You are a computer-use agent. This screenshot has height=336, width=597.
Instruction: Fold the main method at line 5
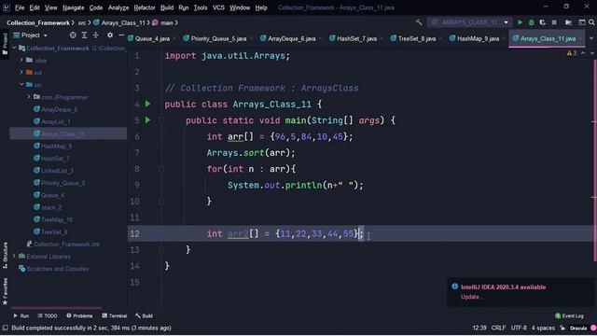(161, 120)
